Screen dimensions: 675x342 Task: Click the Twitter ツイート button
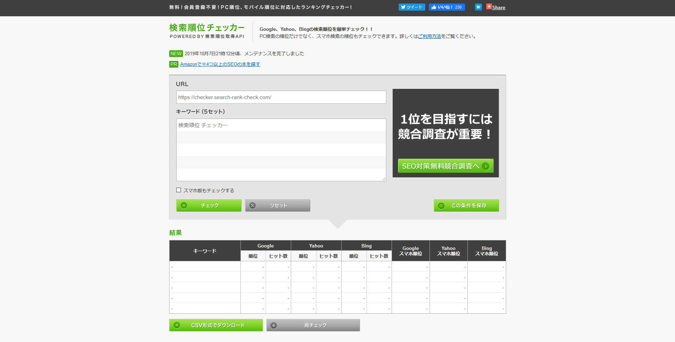pos(411,7)
